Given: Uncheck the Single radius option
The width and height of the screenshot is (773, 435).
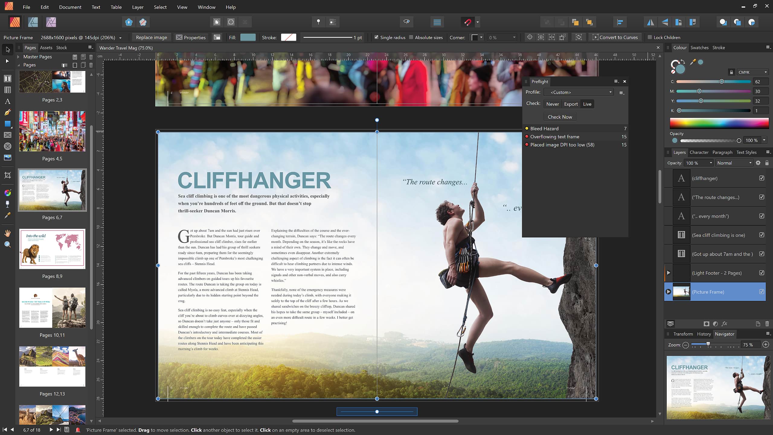Looking at the screenshot, I should 377,37.
